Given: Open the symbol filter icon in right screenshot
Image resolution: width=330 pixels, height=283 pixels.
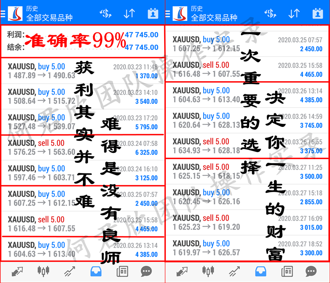Looking at the screenshot, I should (x=270, y=14).
